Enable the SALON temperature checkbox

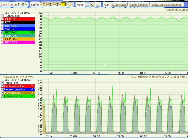click(x=2, y=29)
